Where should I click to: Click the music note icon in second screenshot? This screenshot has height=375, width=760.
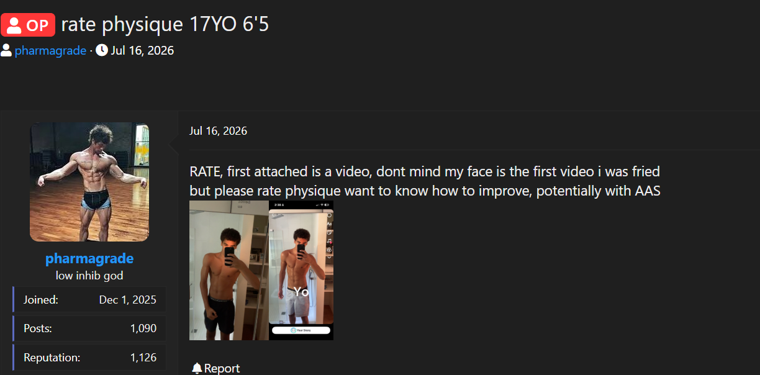[x=329, y=241]
